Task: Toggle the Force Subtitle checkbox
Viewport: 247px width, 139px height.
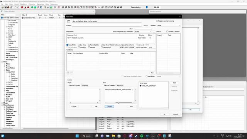Action: coord(89,45)
